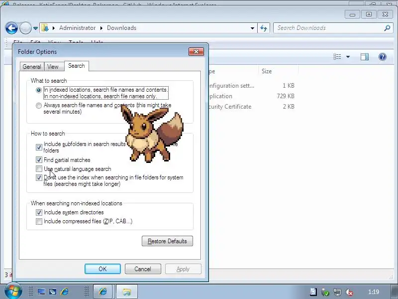
Task: Select the Security Certificate file row
Action: [x=253, y=107]
